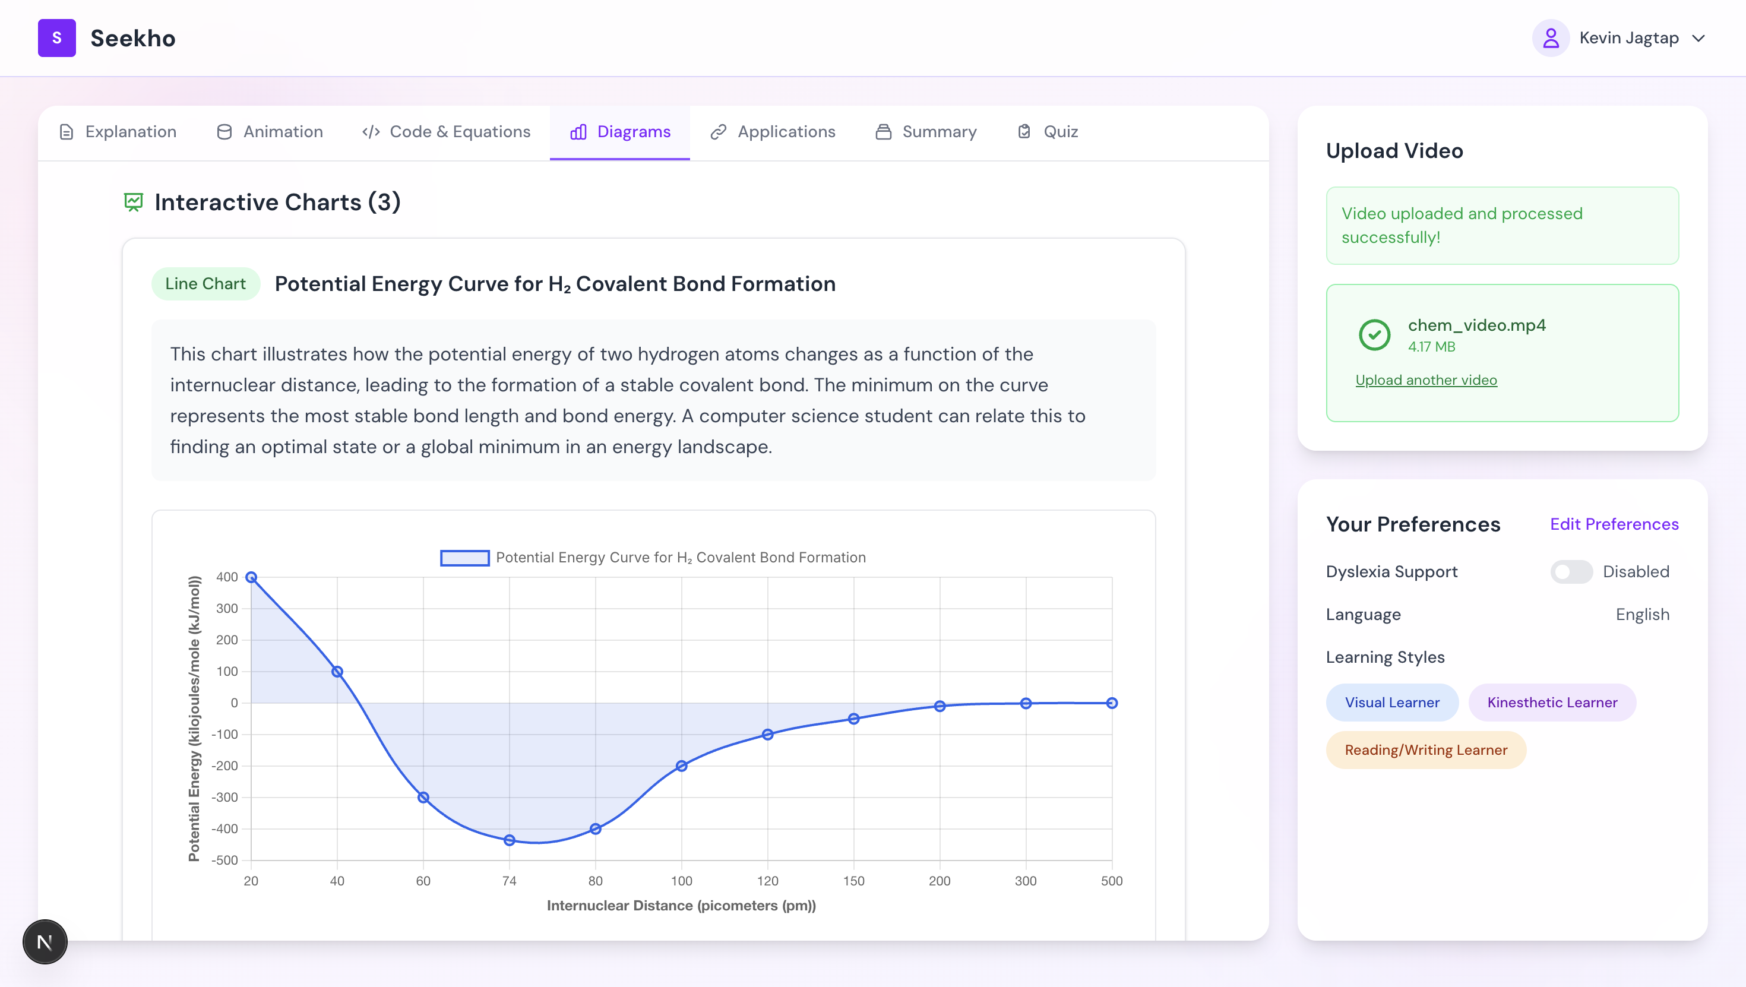
Task: Click the Seekho purple S logo
Action: [57, 38]
